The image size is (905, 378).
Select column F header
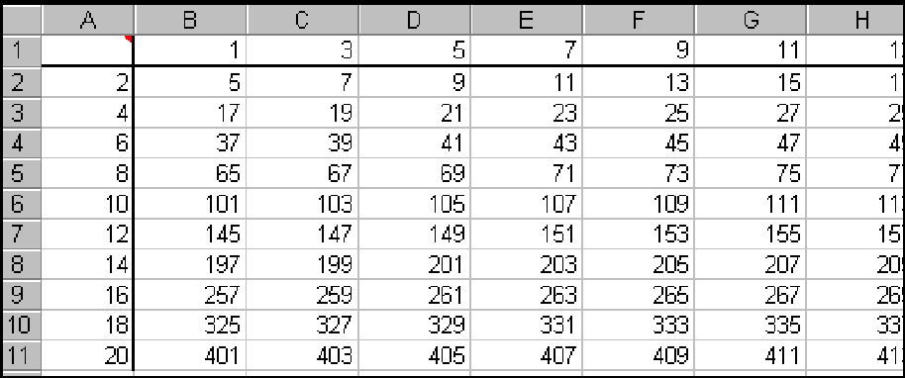638,21
